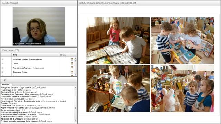Sort participants by ФИО column header
221x124 pixels.
click(35, 55)
